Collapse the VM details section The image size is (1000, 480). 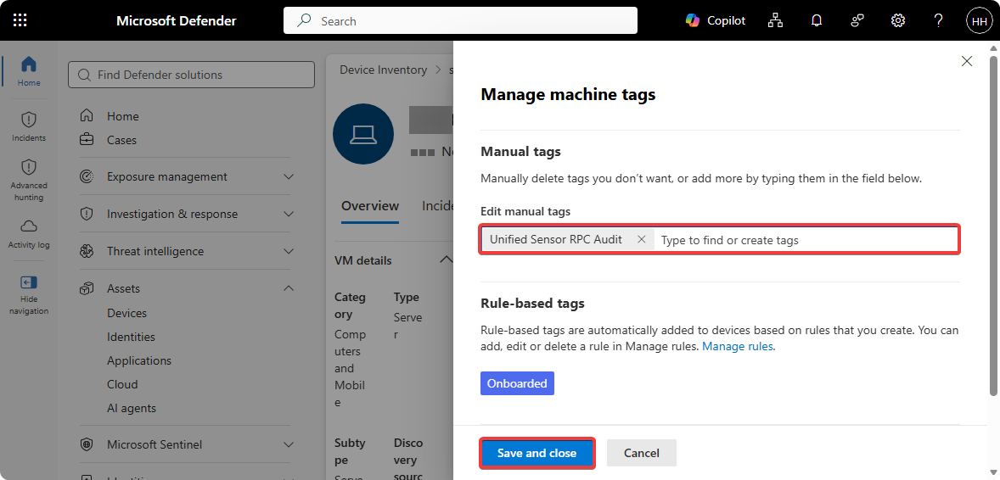(x=447, y=260)
